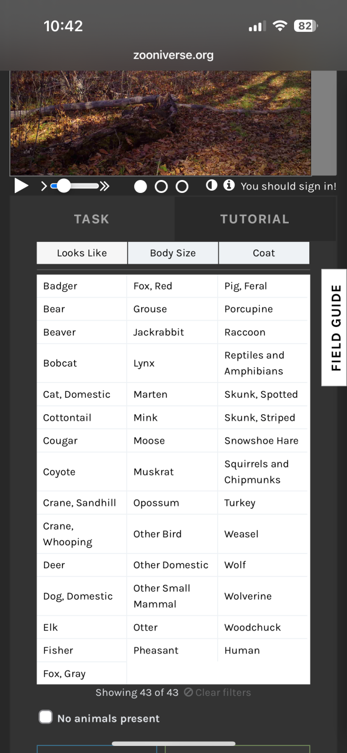The height and width of the screenshot is (753, 347).
Task: Expand the Coat filter
Action: [264, 253]
